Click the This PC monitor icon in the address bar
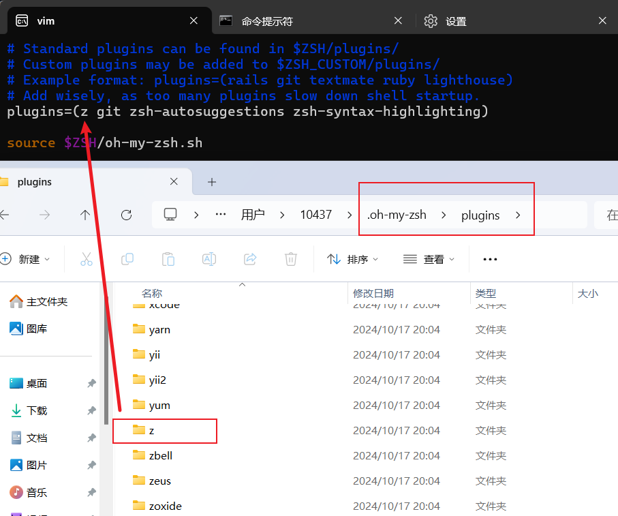This screenshot has width=618, height=516. 170,215
